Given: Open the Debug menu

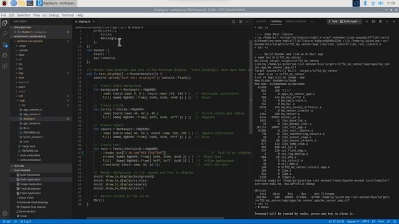Looking at the screenshot, I should [54, 15].
